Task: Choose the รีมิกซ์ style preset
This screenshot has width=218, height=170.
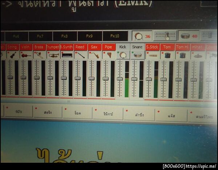Action: point(108,114)
